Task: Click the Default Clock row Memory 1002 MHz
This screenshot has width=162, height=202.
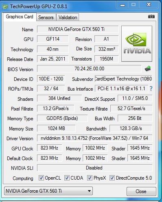Action: point(95,158)
